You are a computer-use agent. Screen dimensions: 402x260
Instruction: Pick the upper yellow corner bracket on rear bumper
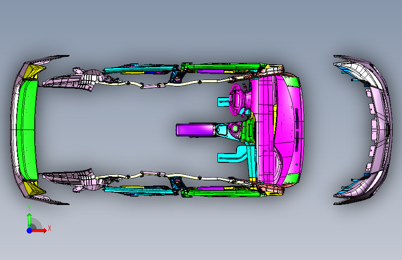coord(34,71)
